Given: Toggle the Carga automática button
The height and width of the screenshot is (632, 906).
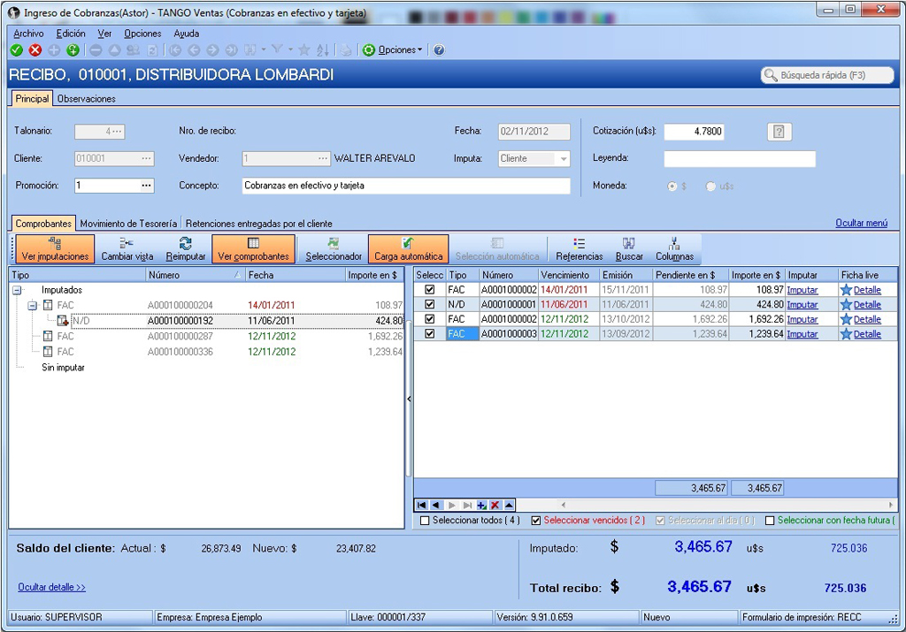Looking at the screenshot, I should [x=408, y=248].
